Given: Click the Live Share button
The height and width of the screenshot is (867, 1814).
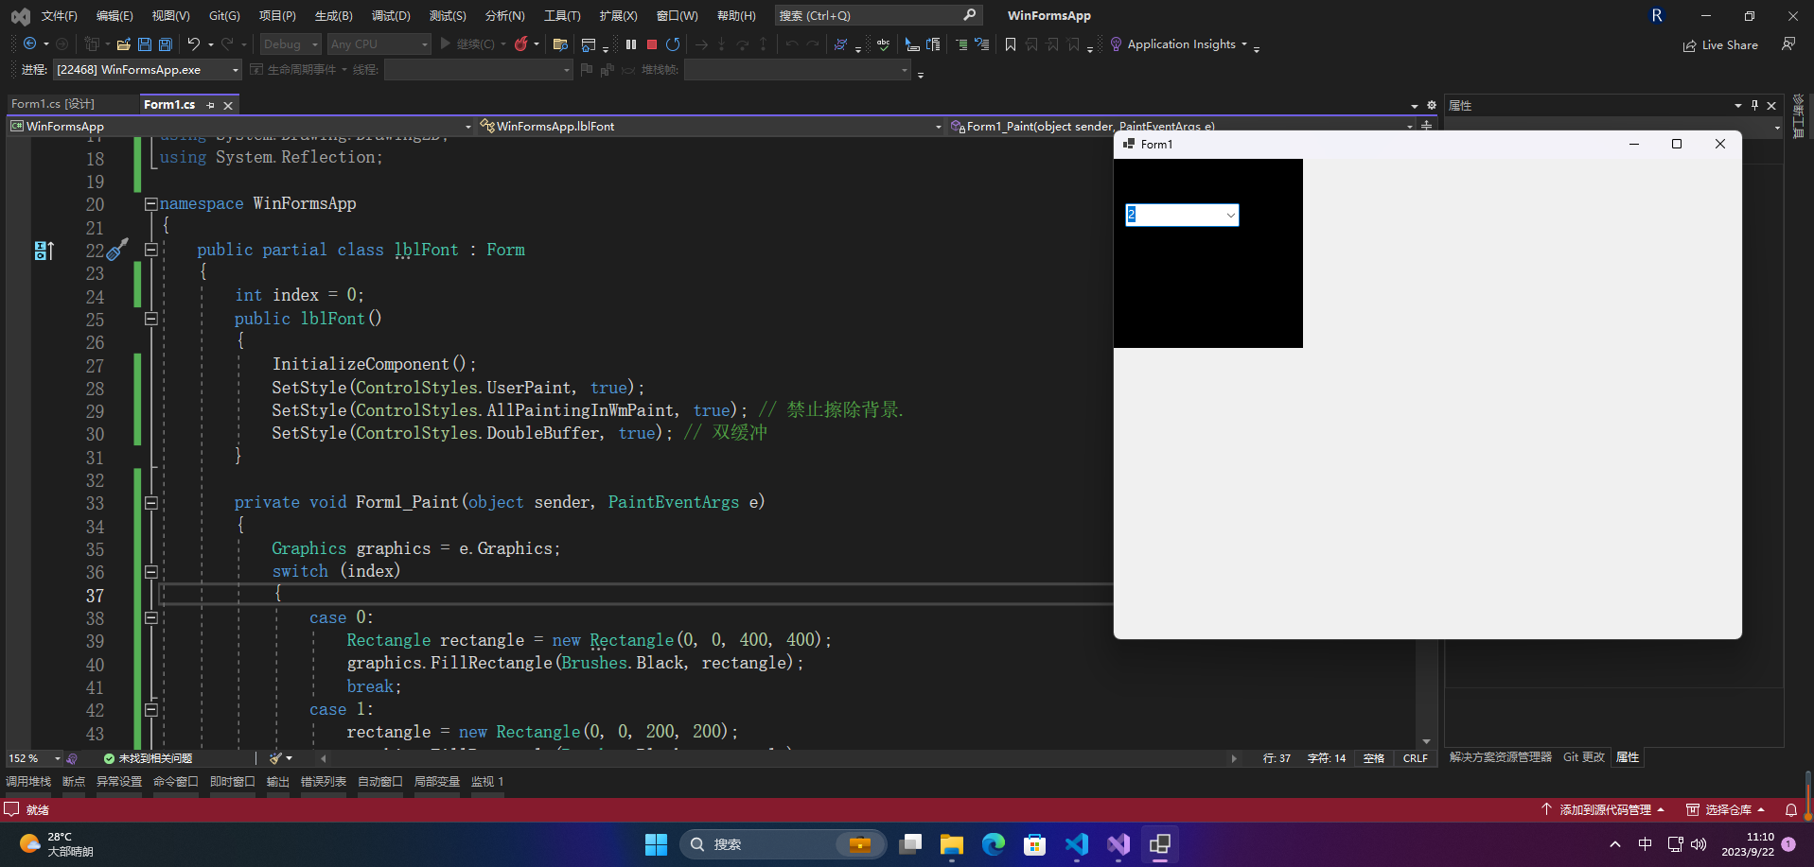Looking at the screenshot, I should (x=1720, y=45).
